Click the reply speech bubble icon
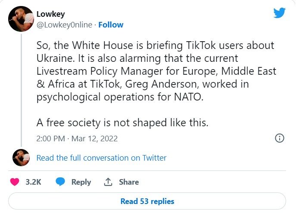Screen dimensions: 296x213 (x=60, y=182)
